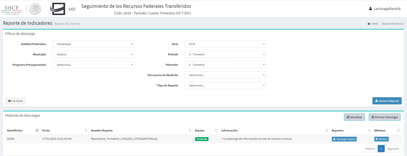Expand the Municipio dropdown showing Aldama
Image resolution: width=407 pixels, height=156 pixels.
pos(93,54)
